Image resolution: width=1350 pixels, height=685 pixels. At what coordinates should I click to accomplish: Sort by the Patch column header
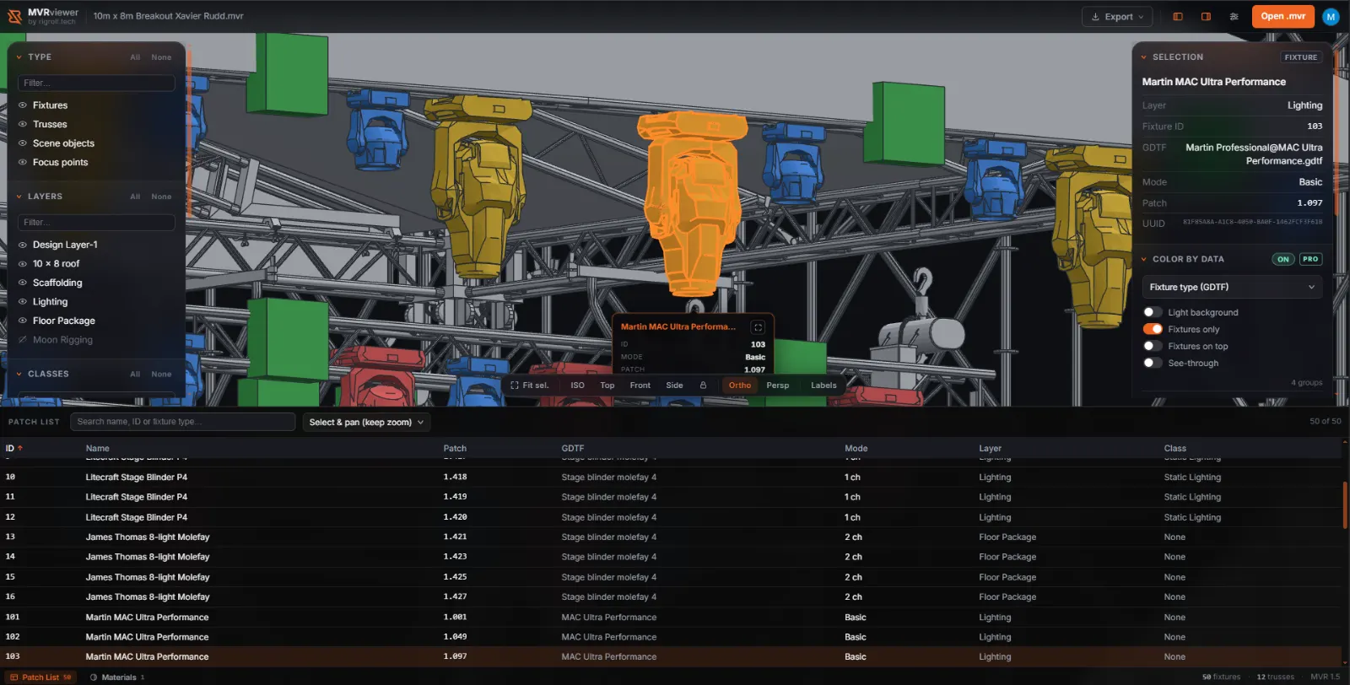455,449
